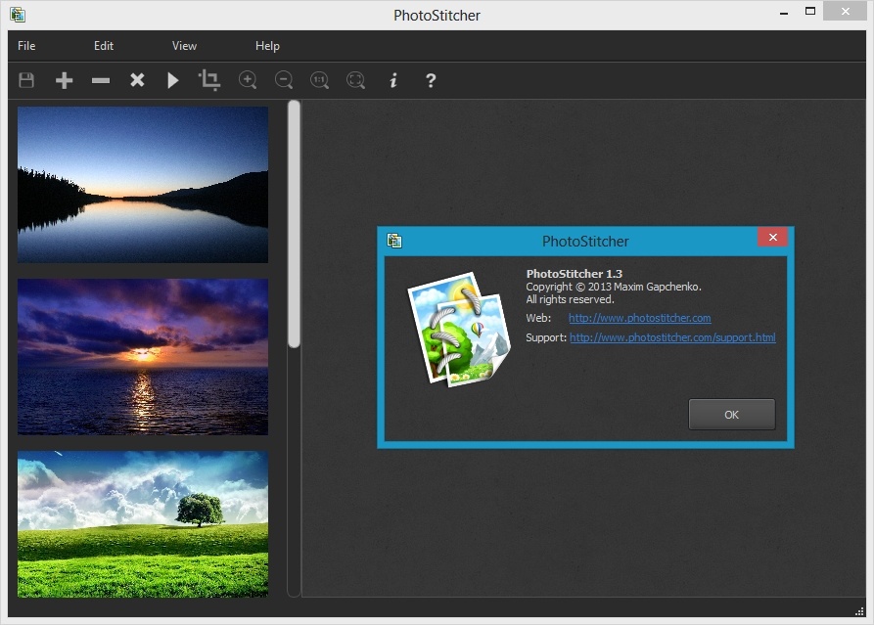Zoom out with the magnifier minus icon
The image size is (874, 625).
pyautogui.click(x=284, y=80)
